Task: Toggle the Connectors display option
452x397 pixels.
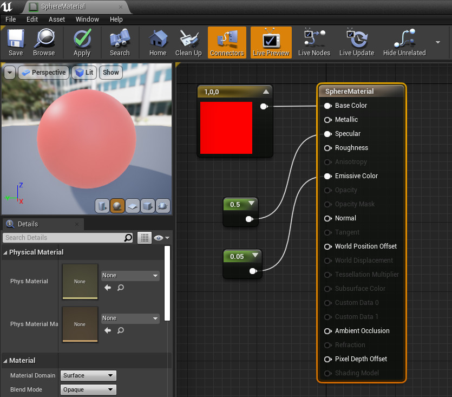Action: 227,42
